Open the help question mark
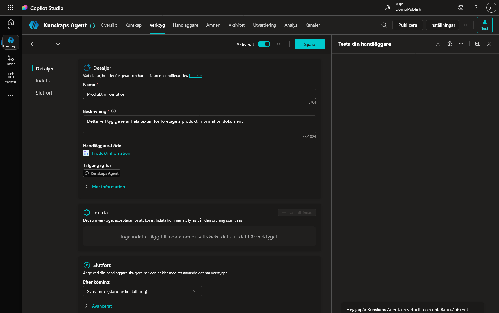Screen dimensions: 499x313 [476, 8]
